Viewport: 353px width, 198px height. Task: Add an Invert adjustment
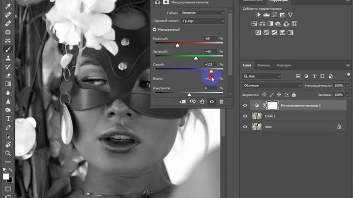pyautogui.click(x=258, y=32)
